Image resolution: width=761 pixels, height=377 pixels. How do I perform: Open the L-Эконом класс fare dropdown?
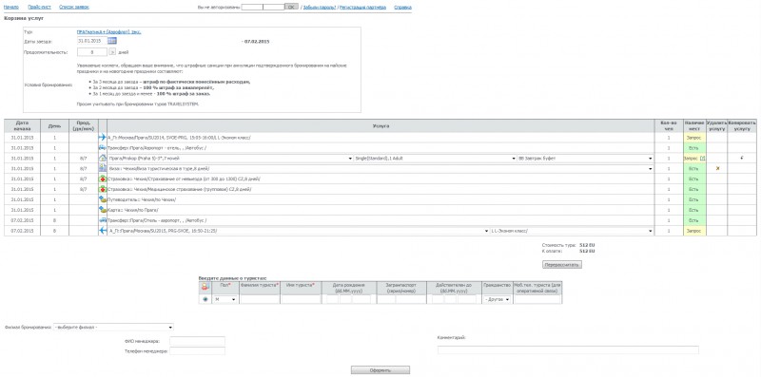tap(572, 231)
